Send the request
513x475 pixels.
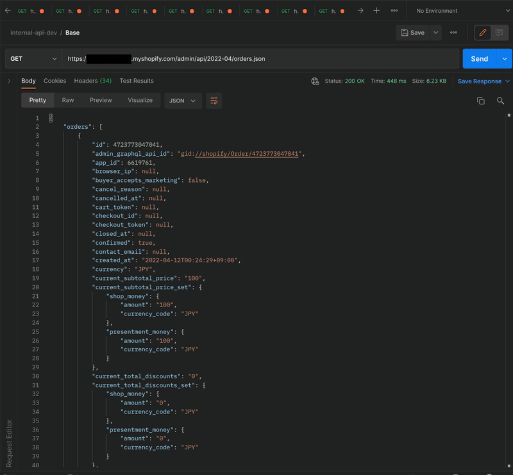479,59
